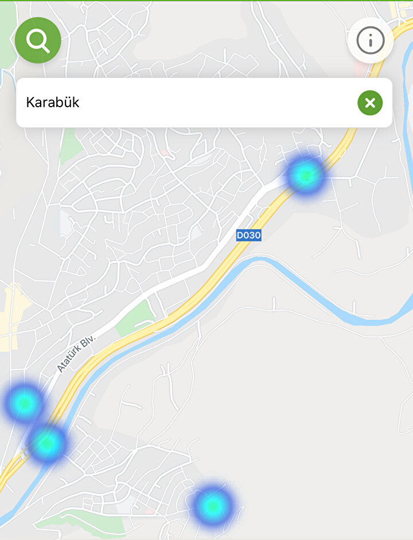Tap the green magnifier search button
Screen dimensions: 413x540
pos(38,40)
